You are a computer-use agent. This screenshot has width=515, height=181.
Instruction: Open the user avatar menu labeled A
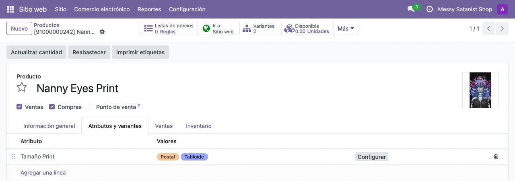click(x=502, y=9)
